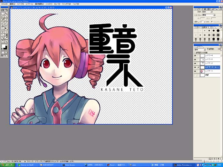Image resolution: width=223 pixels, height=167 pixels.
Task: Toggle visibility of layer レイヤー2
Action: [x=196, y=63]
